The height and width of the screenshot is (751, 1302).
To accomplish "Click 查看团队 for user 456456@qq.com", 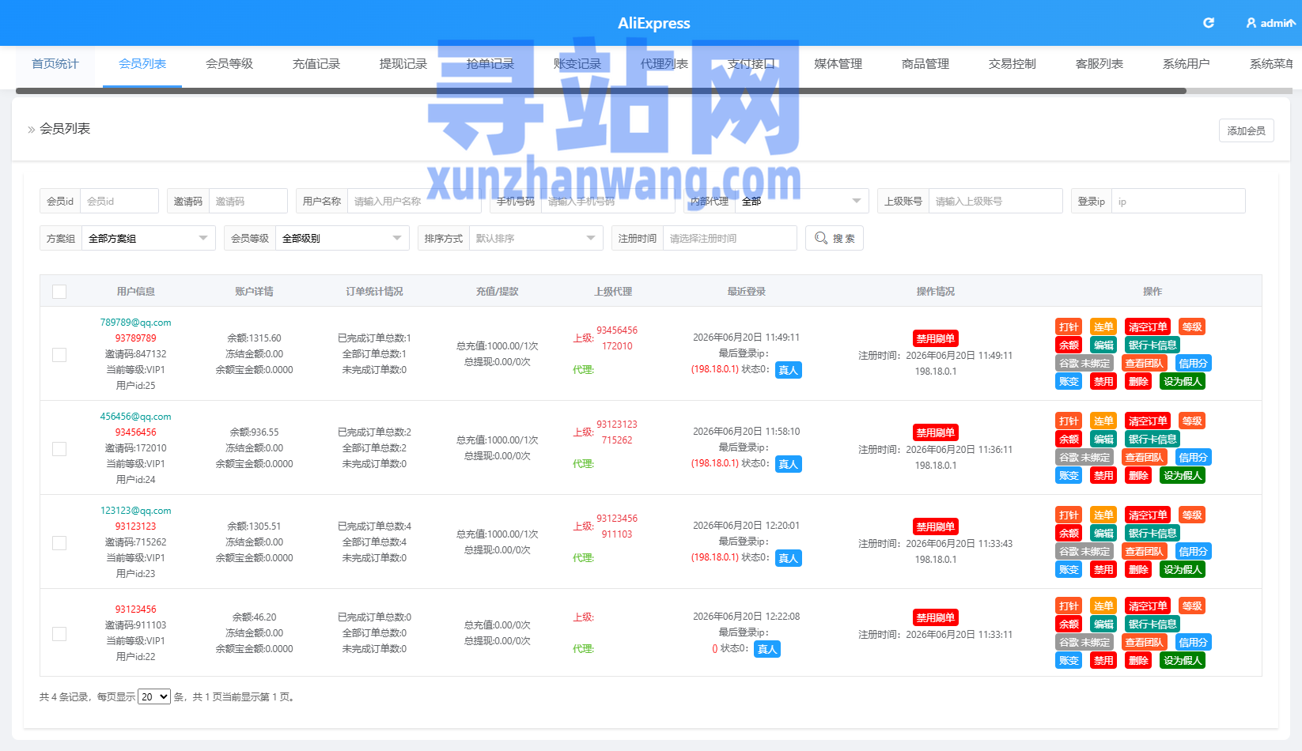I will tap(1145, 458).
